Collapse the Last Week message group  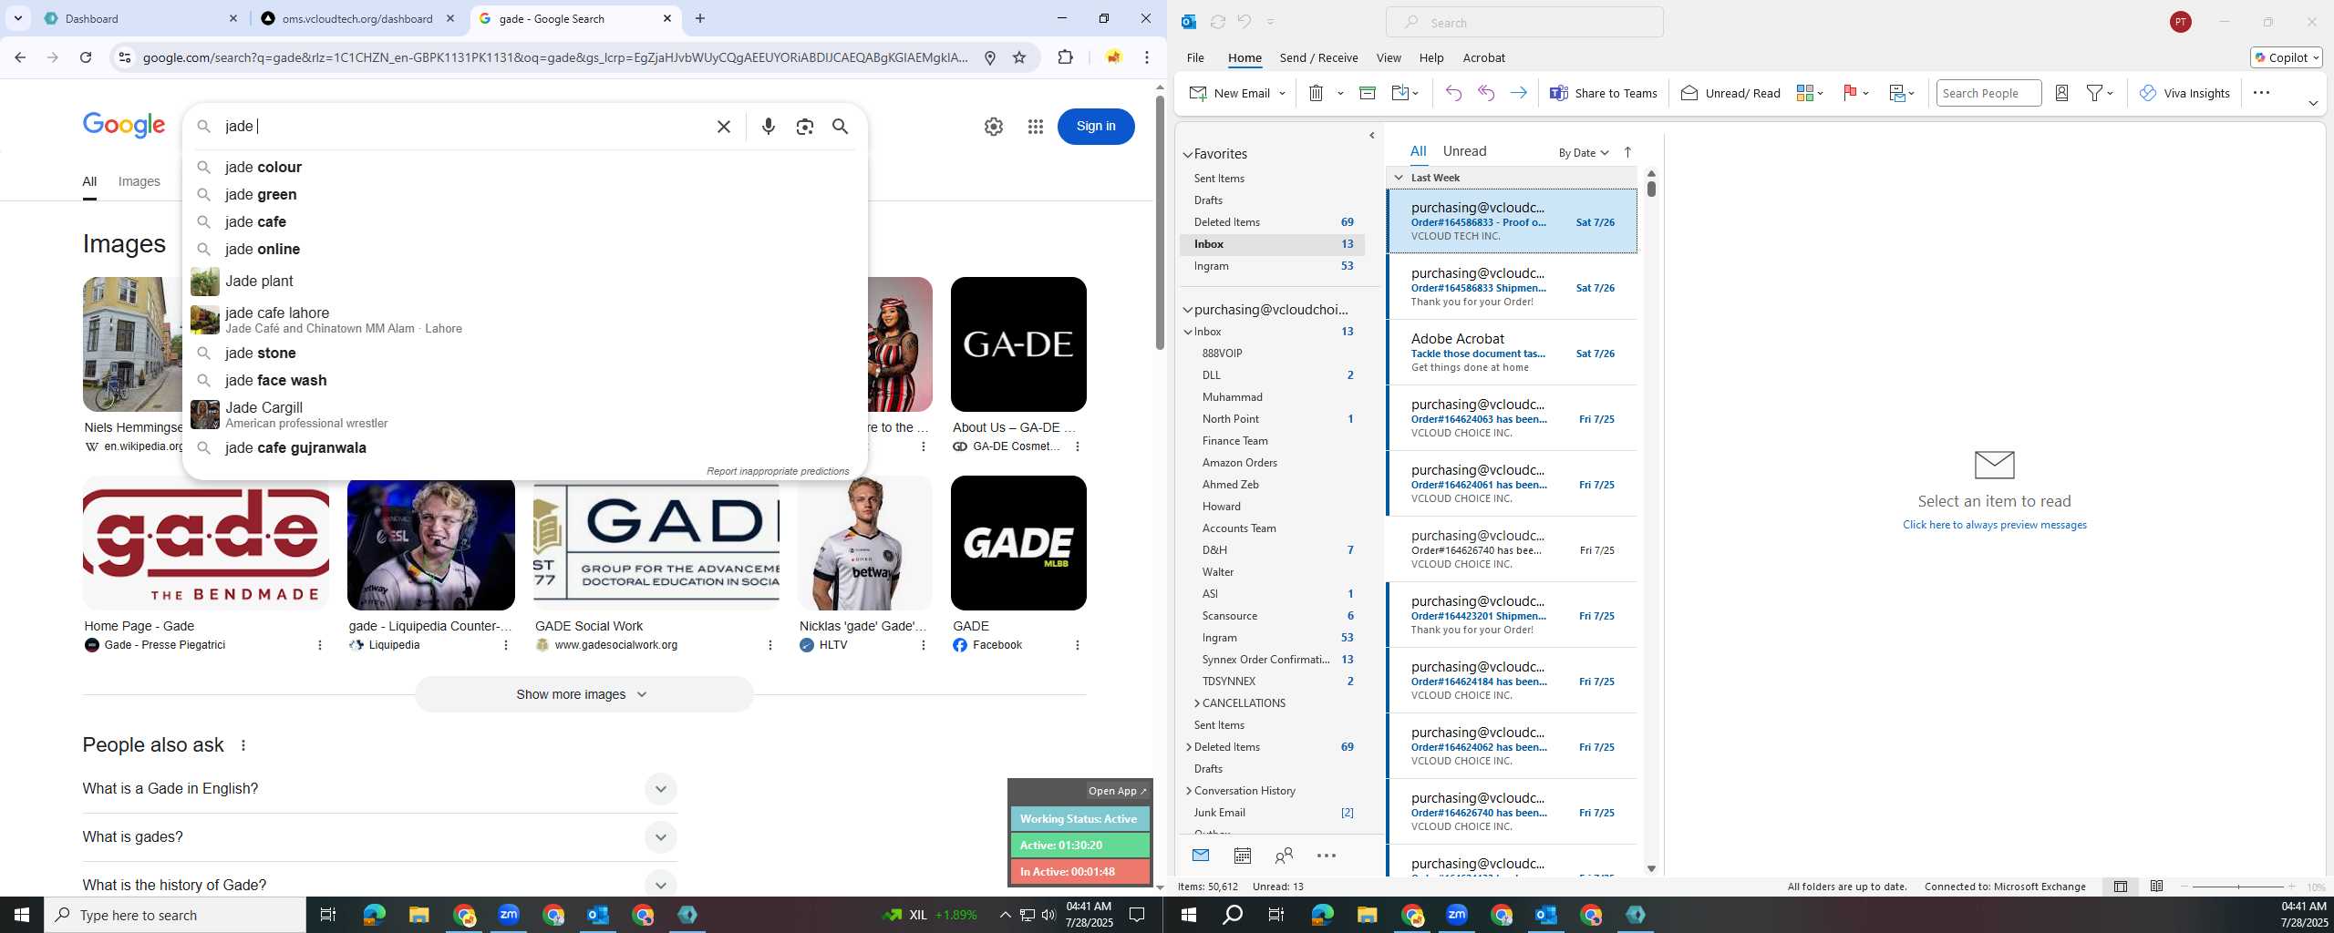[1399, 178]
